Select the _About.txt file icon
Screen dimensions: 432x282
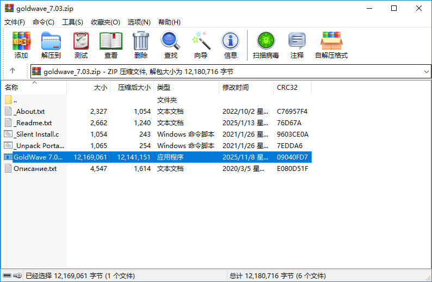(8, 112)
